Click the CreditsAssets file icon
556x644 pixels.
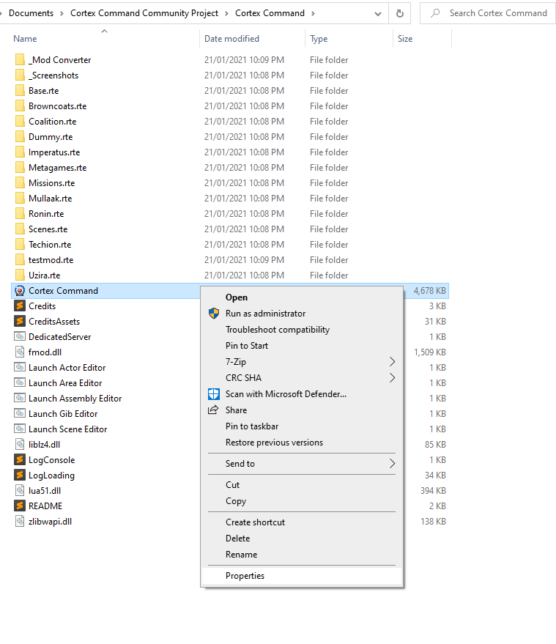coord(19,322)
